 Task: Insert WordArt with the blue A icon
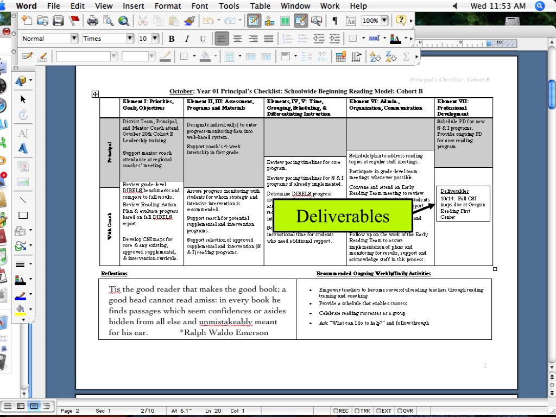click(x=23, y=148)
